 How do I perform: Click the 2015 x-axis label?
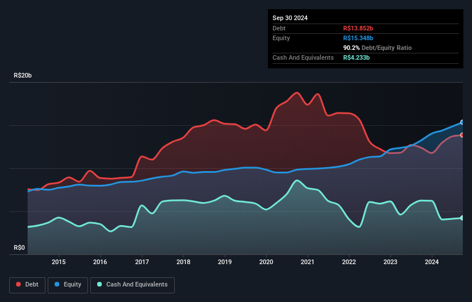(59, 262)
